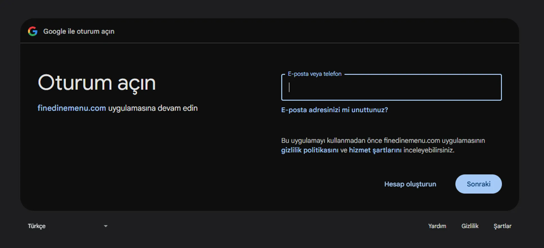Image resolution: width=544 pixels, height=248 pixels.
Task: Click the Google ile oturum açın text
Action: click(x=79, y=31)
